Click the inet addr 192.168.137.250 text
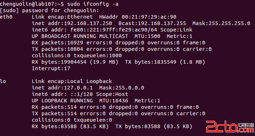Screen dimensions: 255x136 pyautogui.click(x=72, y=23)
